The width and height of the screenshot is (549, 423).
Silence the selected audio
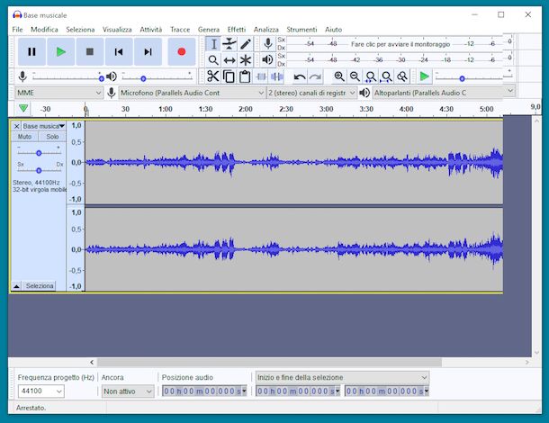(x=277, y=76)
